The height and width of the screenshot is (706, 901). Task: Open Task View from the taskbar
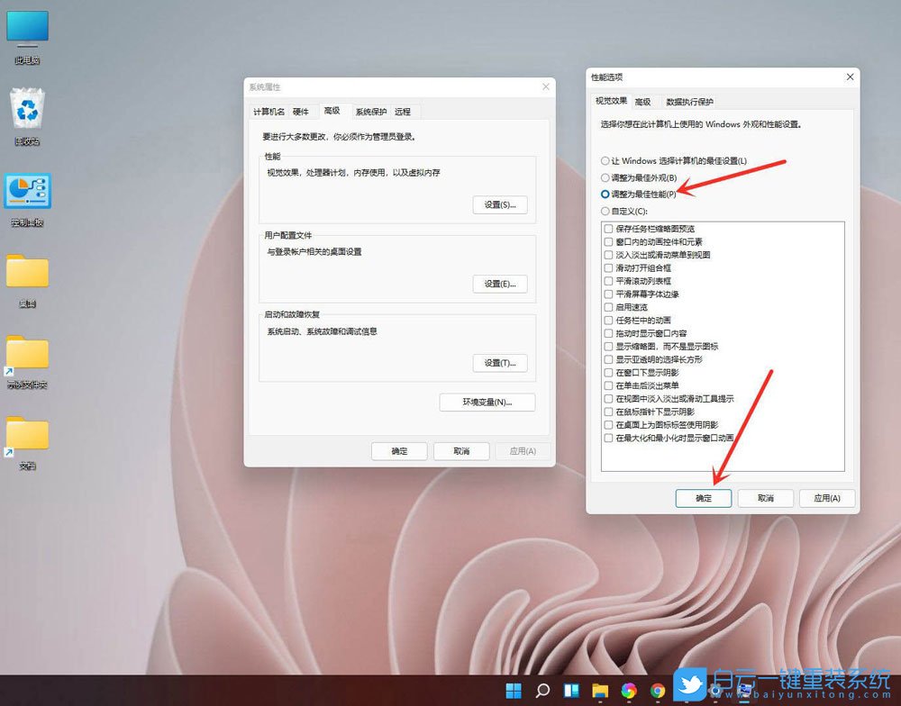click(x=570, y=690)
